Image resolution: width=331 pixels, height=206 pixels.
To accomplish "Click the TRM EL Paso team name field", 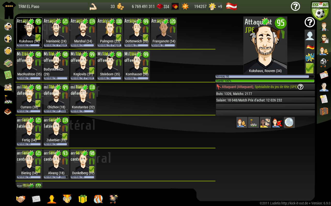I will point(53,6).
